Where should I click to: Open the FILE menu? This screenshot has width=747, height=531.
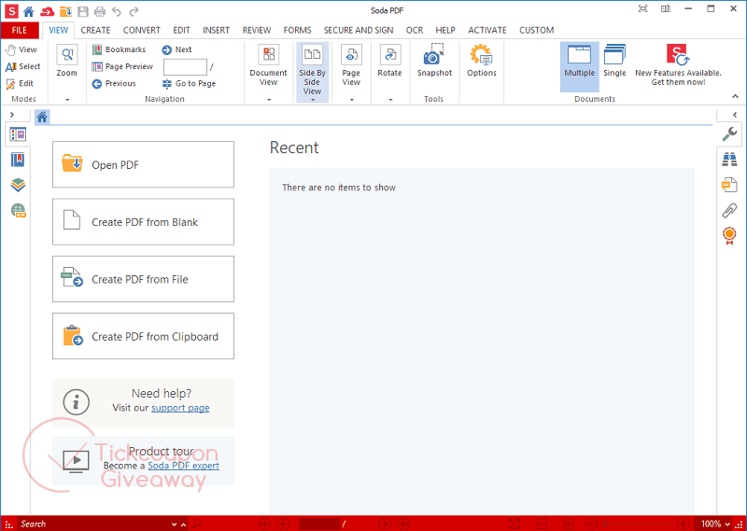[20, 31]
